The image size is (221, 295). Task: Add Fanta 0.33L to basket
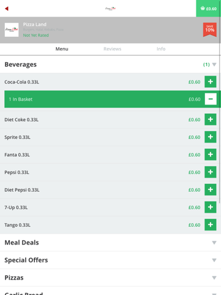tap(211, 155)
